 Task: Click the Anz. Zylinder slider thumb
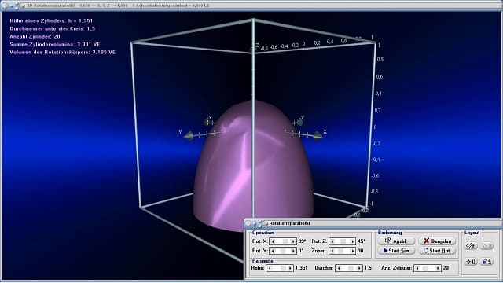[425, 268]
